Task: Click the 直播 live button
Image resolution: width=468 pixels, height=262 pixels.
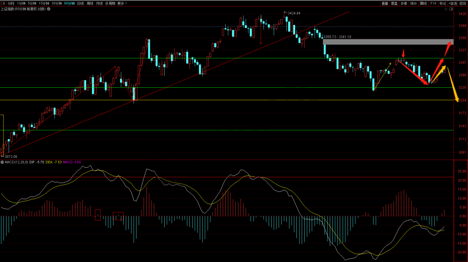Action: coord(385,3)
